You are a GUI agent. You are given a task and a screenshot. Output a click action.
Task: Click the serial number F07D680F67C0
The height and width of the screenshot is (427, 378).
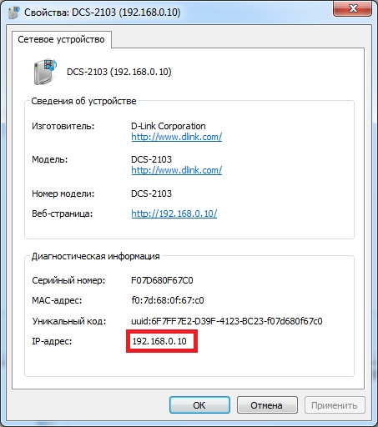[x=162, y=280]
